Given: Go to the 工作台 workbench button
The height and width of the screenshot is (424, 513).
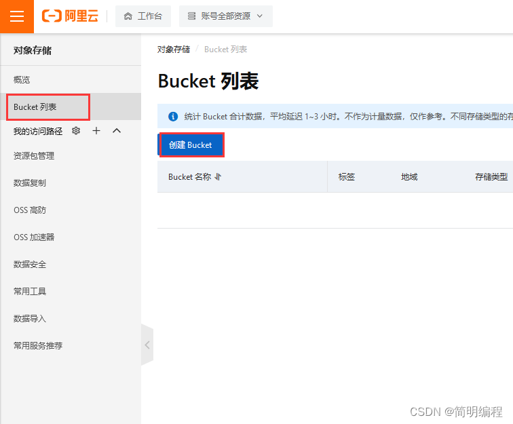Looking at the screenshot, I should [x=143, y=16].
